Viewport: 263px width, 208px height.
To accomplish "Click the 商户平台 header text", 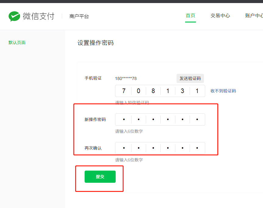I will coord(79,16).
